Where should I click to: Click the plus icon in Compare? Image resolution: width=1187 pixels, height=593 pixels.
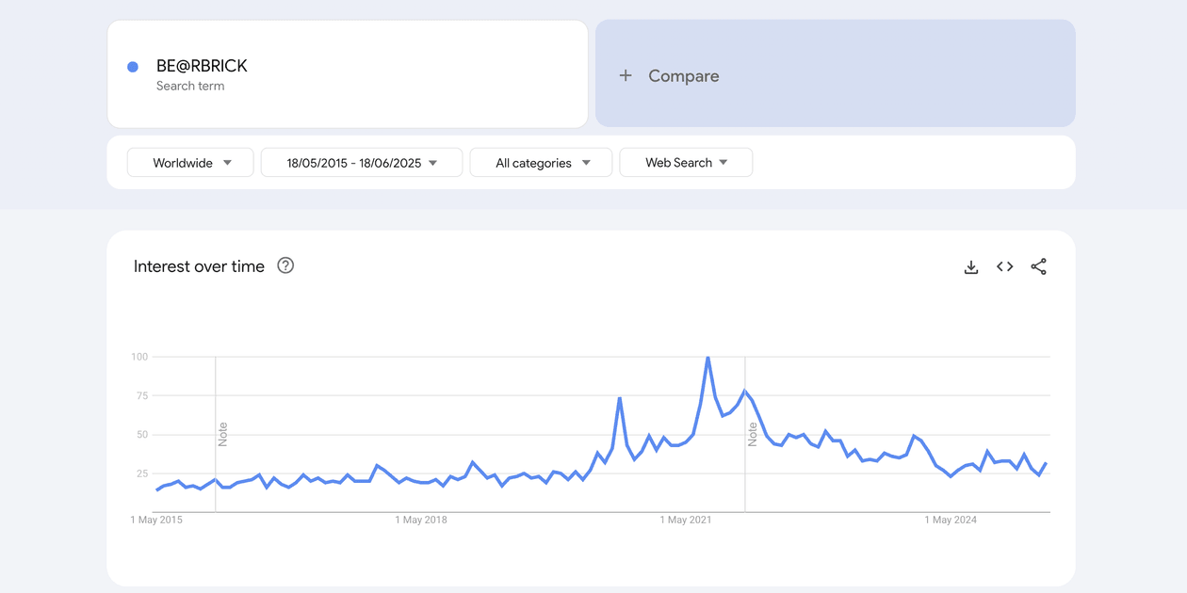(626, 75)
